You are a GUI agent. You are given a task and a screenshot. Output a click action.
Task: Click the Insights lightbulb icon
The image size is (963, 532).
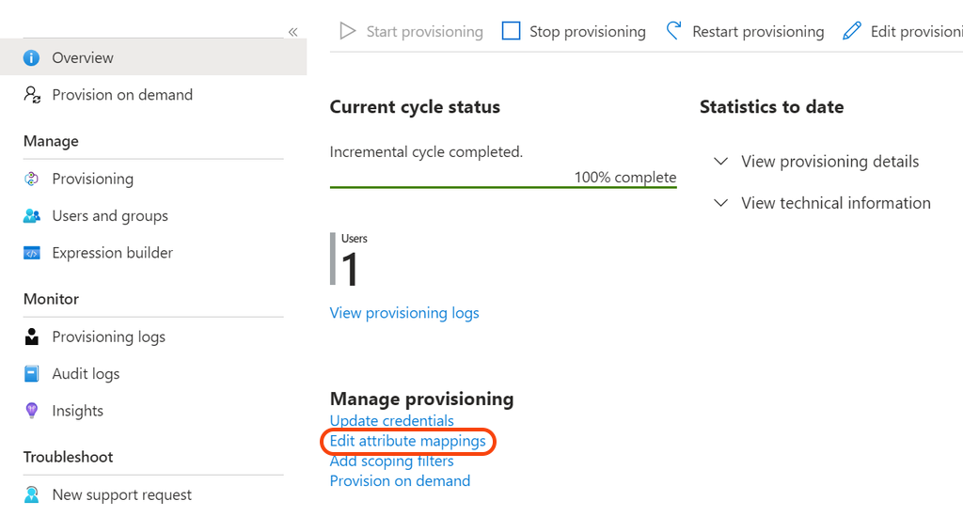(x=31, y=411)
